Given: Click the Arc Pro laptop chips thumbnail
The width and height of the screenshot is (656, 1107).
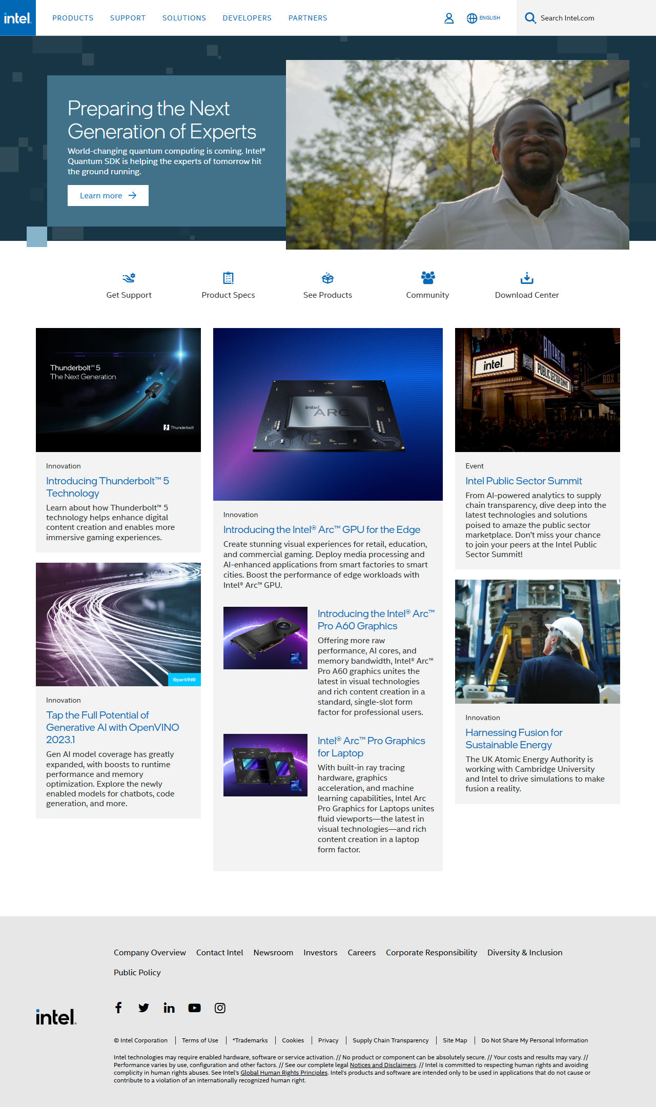Looking at the screenshot, I should coord(265,765).
